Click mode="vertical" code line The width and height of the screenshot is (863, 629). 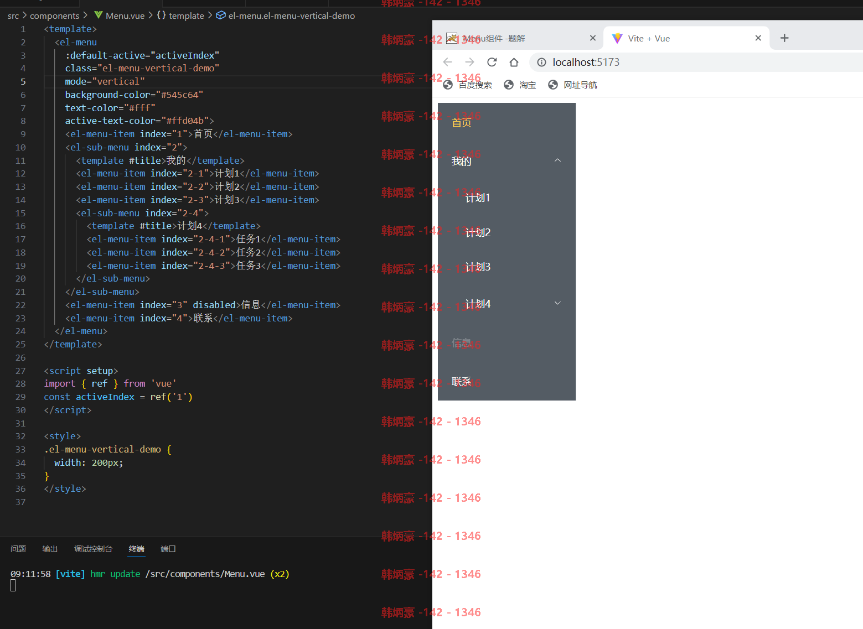[x=105, y=81]
